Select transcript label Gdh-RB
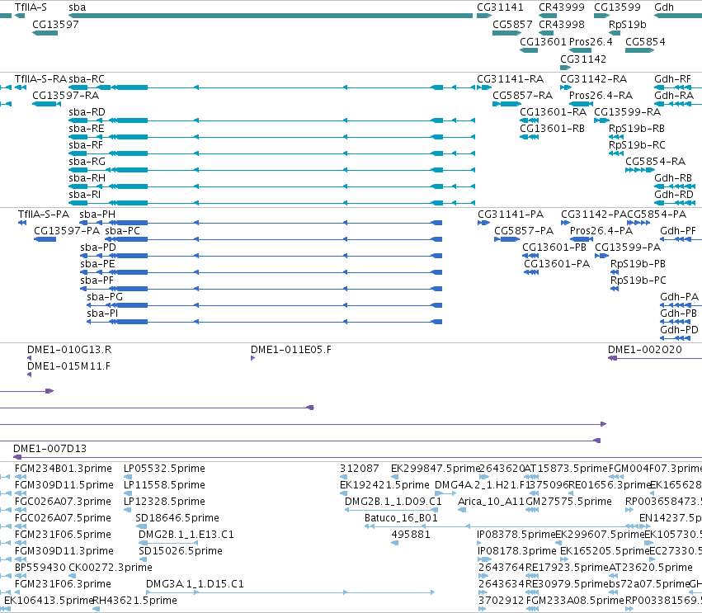This screenshot has height=613, width=702. point(673,177)
